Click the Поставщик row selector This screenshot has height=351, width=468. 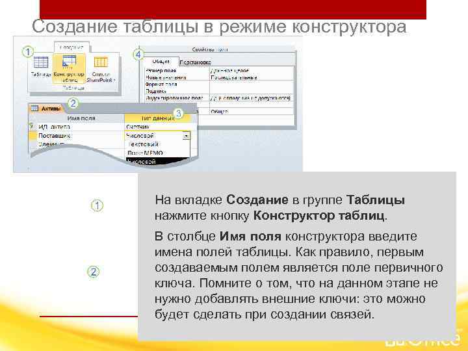pos(32,136)
